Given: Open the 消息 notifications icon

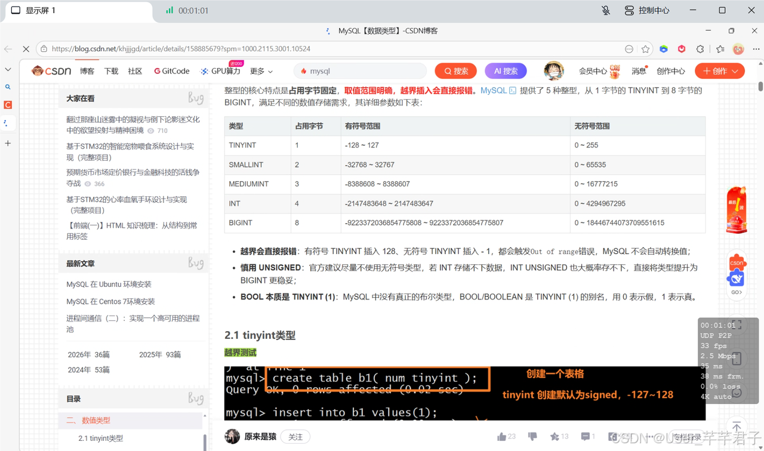Looking at the screenshot, I should pyautogui.click(x=637, y=70).
